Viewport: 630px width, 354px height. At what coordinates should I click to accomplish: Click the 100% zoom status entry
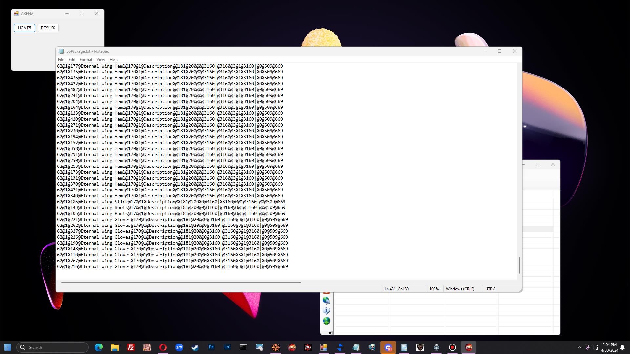(434, 289)
